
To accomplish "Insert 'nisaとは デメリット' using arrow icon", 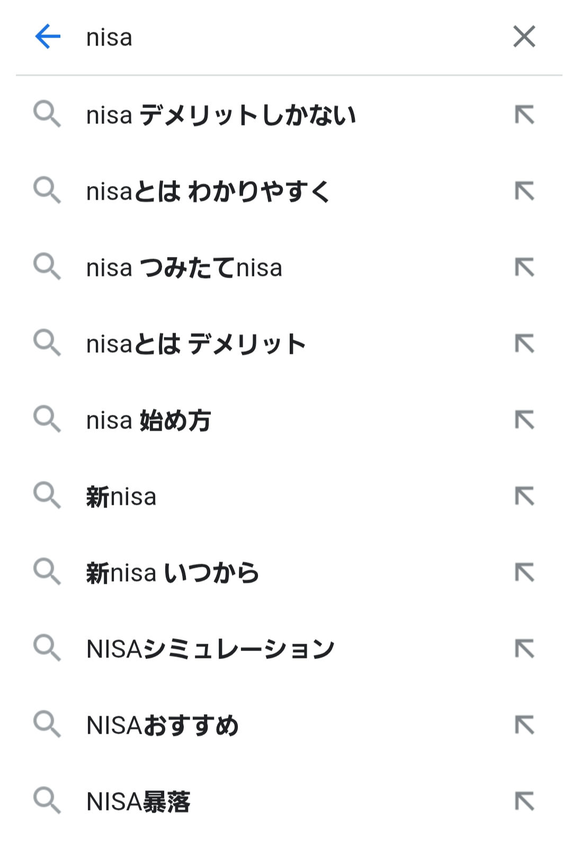I will [x=524, y=344].
